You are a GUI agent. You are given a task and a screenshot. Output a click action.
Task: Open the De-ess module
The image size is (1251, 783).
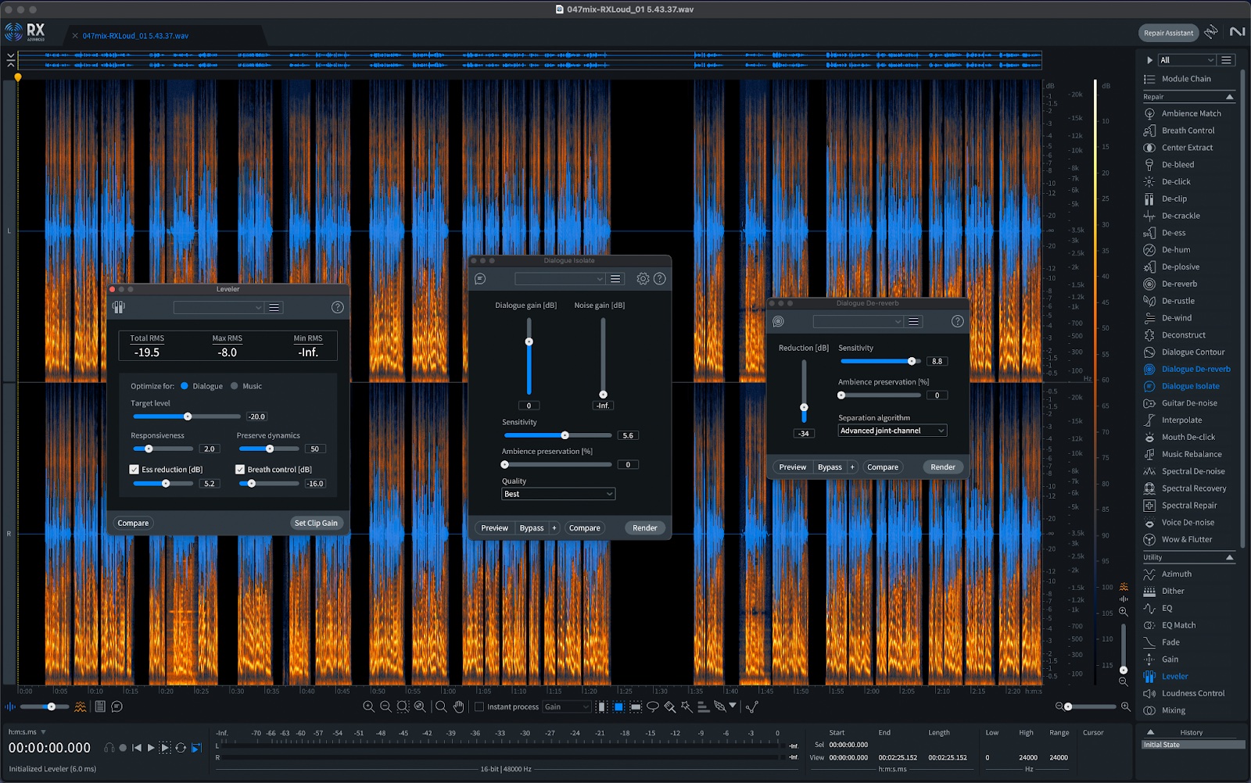[1173, 233]
